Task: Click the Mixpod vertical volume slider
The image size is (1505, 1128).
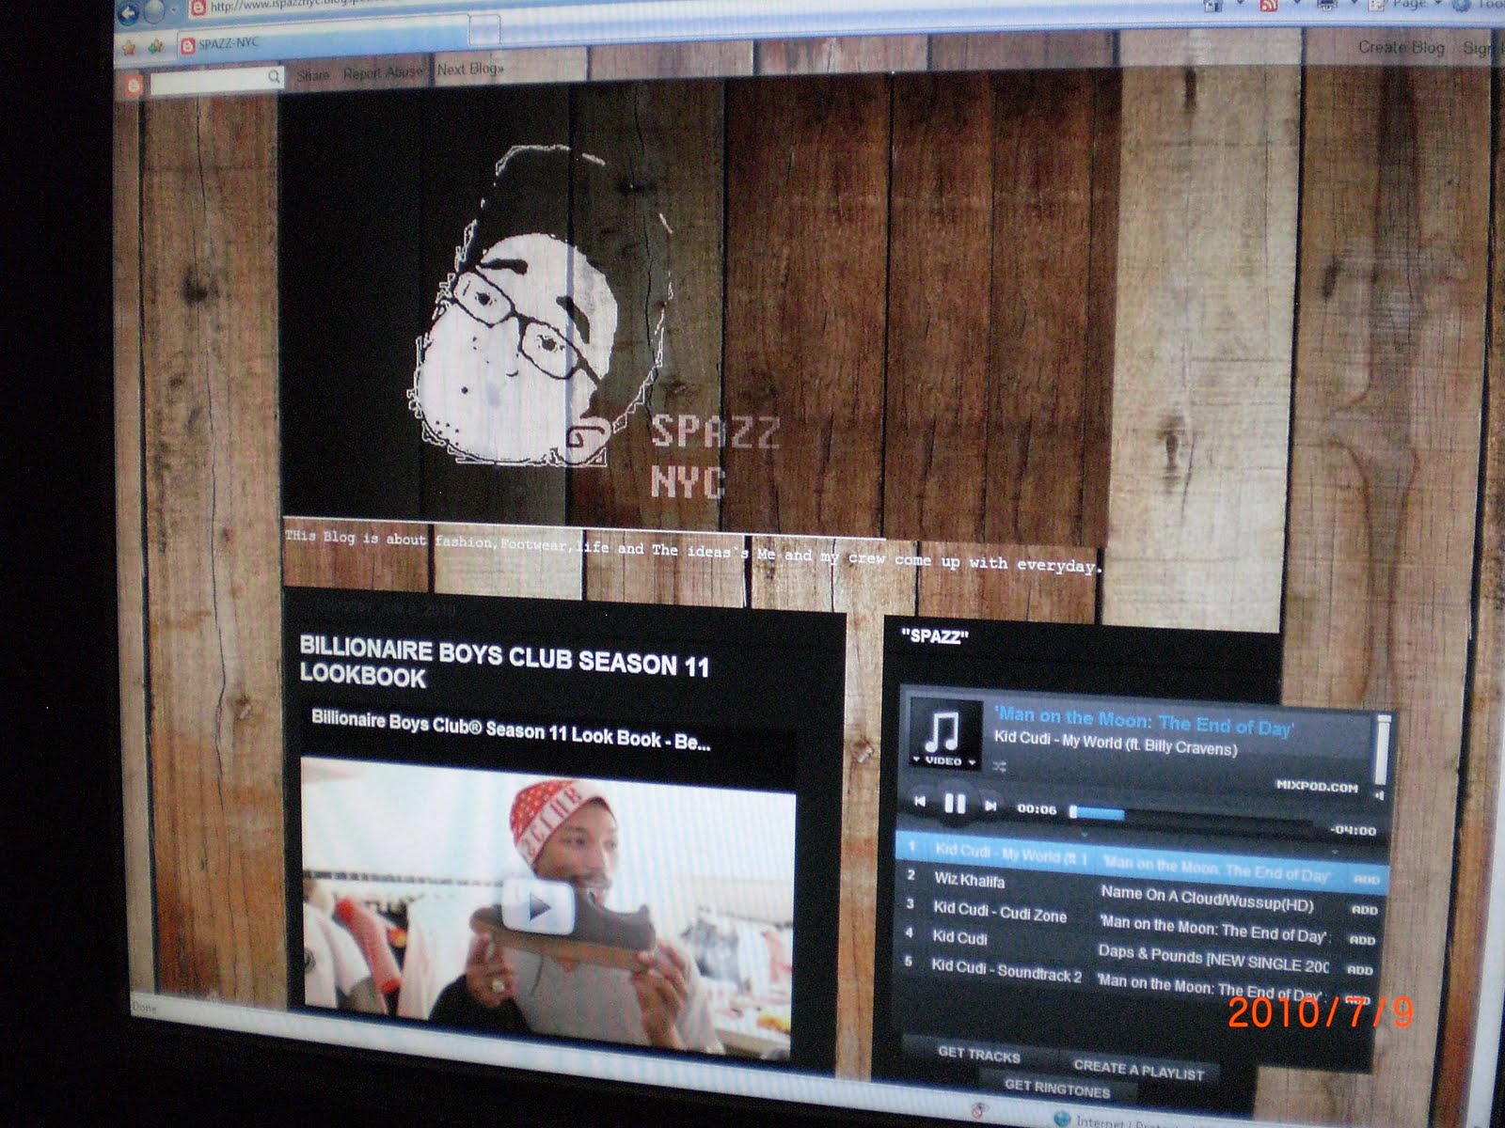Action: click(x=1384, y=749)
